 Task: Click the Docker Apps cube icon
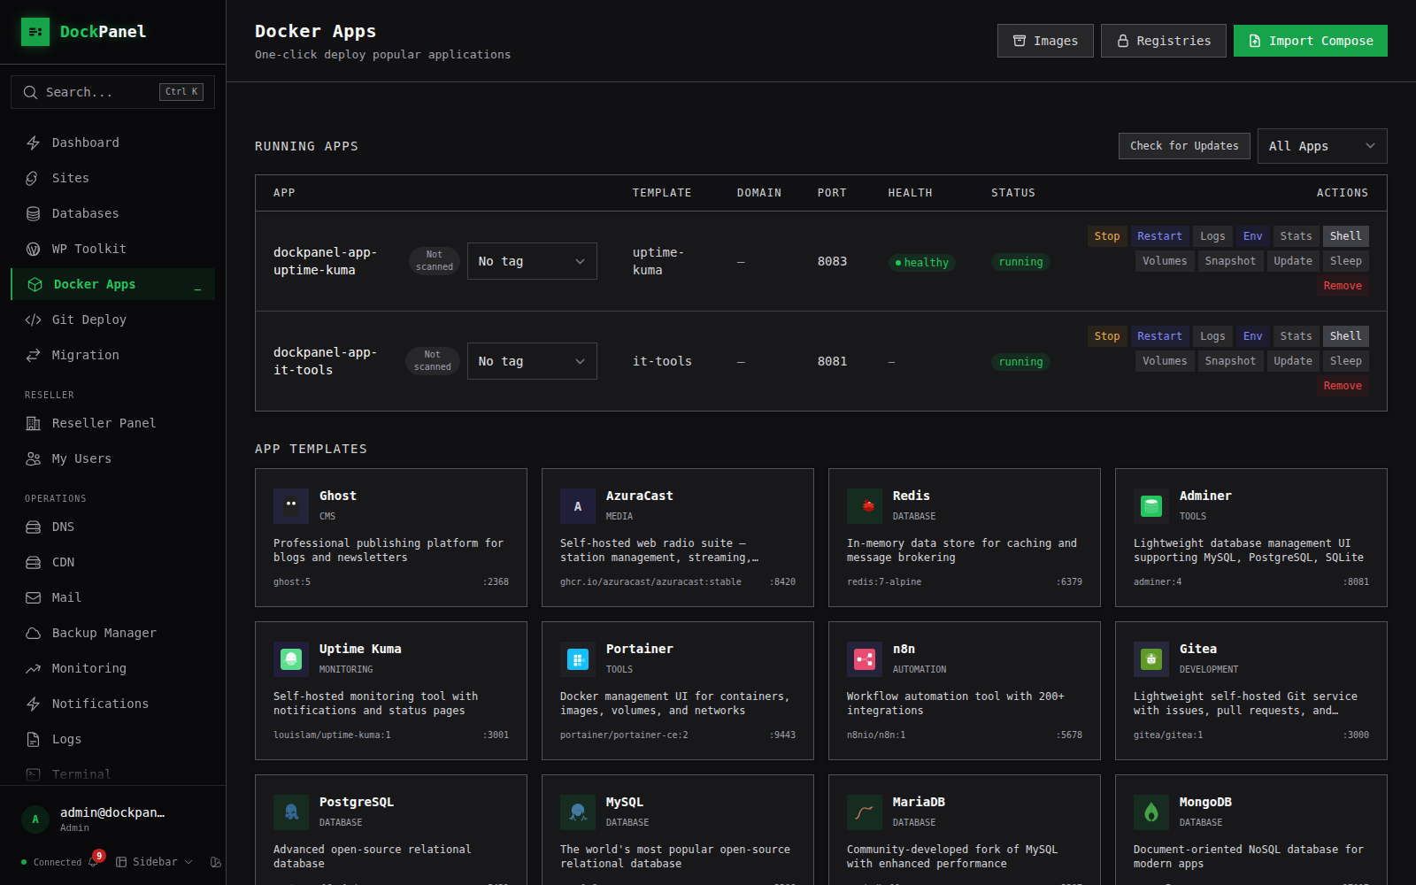tap(35, 284)
